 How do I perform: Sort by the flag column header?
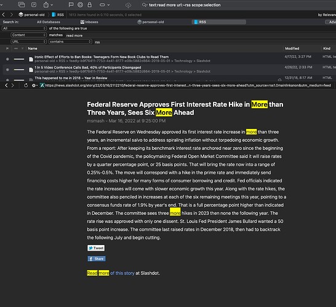pos(7,49)
